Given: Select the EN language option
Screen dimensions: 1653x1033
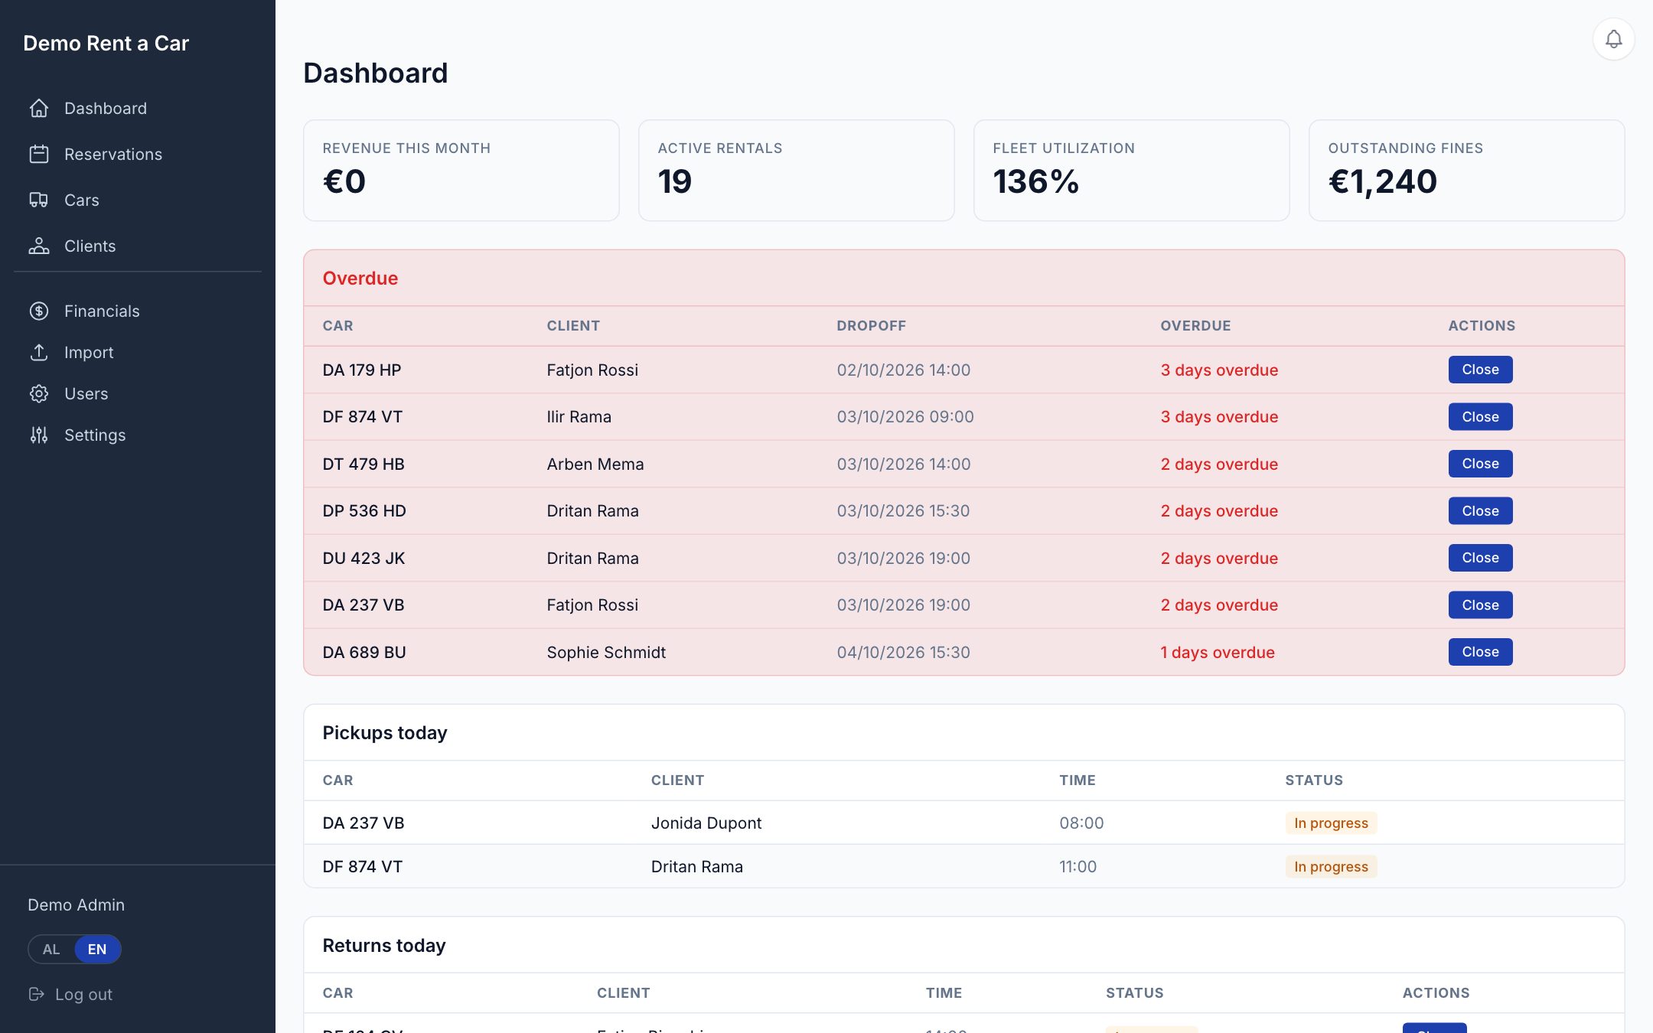Looking at the screenshot, I should (x=97, y=949).
